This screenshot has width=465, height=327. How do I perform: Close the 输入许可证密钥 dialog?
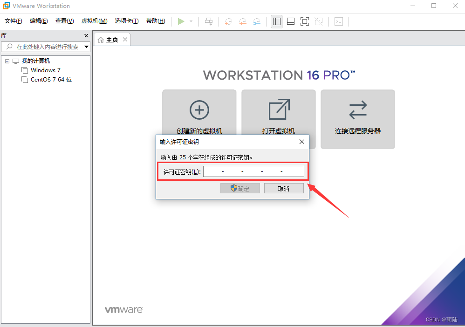(x=302, y=142)
